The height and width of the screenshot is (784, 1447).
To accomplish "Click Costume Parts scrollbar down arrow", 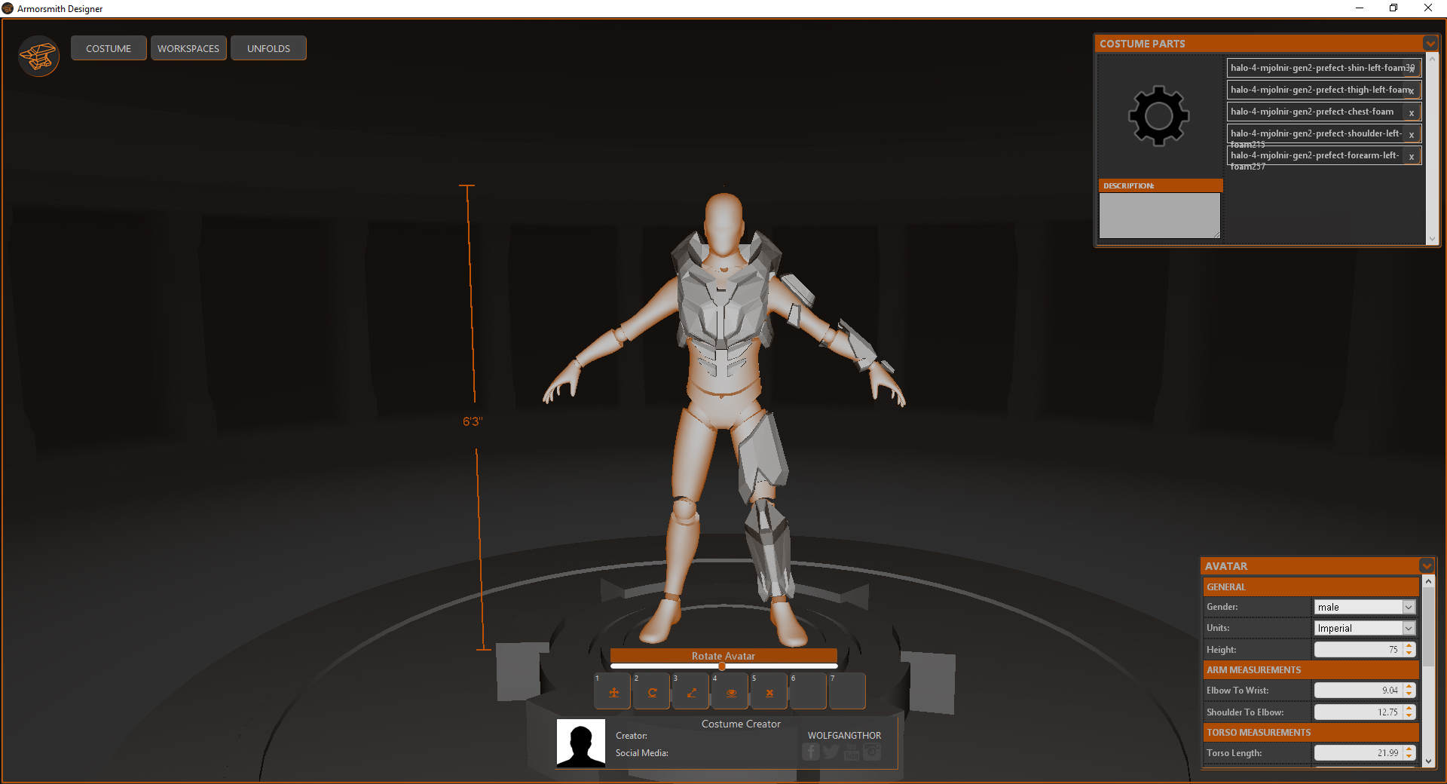I will pos(1432,238).
